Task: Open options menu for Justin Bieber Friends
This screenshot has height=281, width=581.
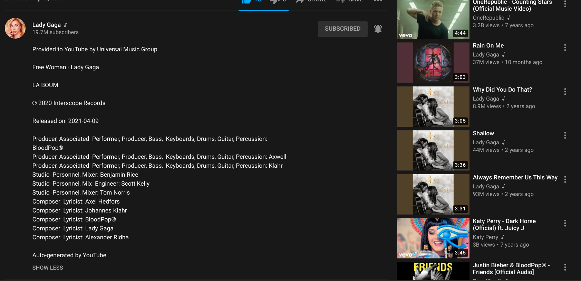Action: 565,267
